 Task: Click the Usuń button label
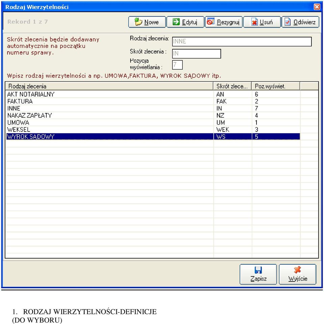point(266,22)
